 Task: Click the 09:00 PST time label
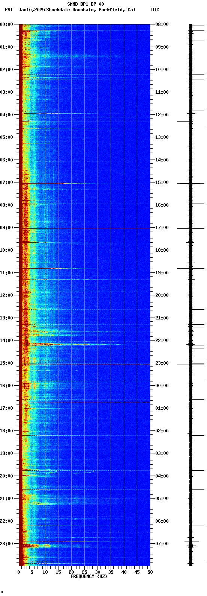coord(7,228)
